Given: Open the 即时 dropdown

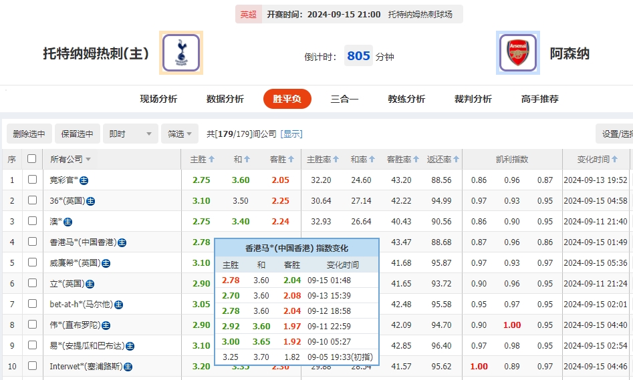Looking at the screenshot, I should point(131,134).
